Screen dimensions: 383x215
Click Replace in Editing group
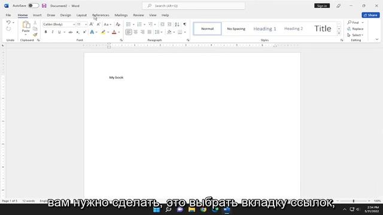[x=355, y=29]
